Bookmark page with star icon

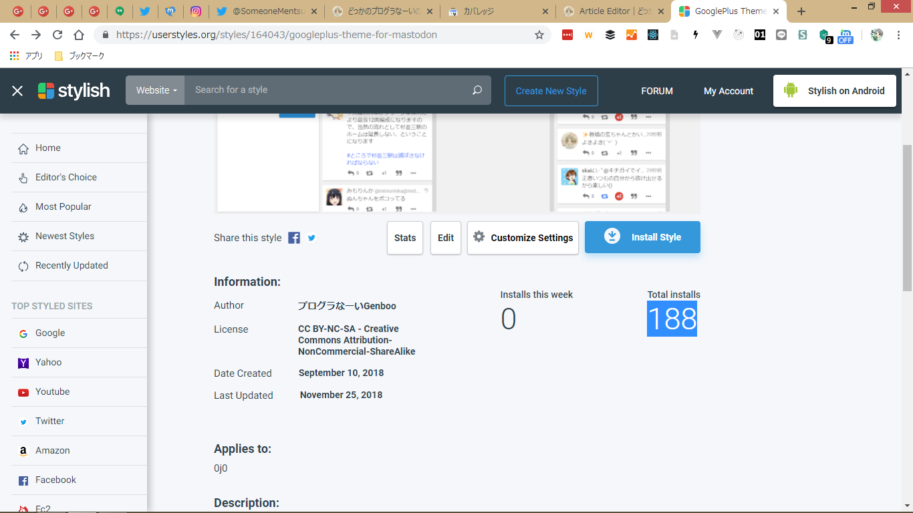pyautogui.click(x=539, y=35)
